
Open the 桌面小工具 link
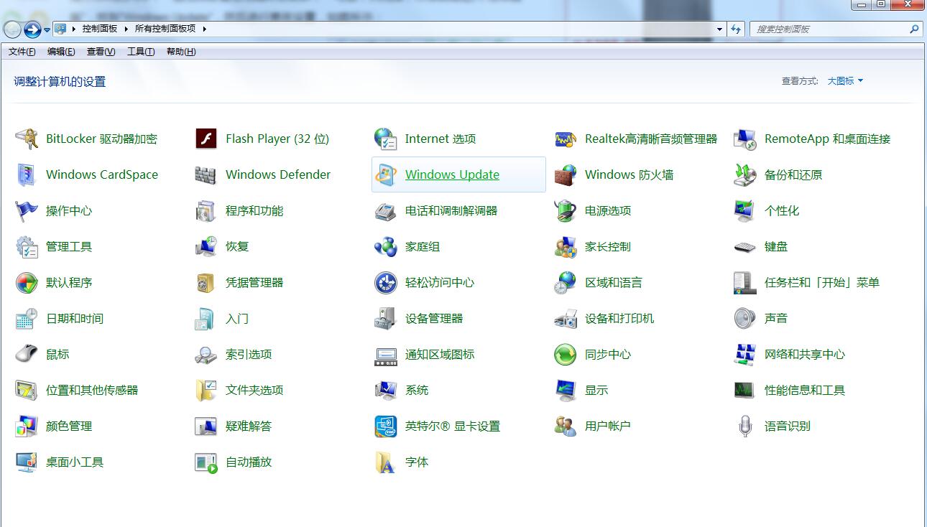75,462
